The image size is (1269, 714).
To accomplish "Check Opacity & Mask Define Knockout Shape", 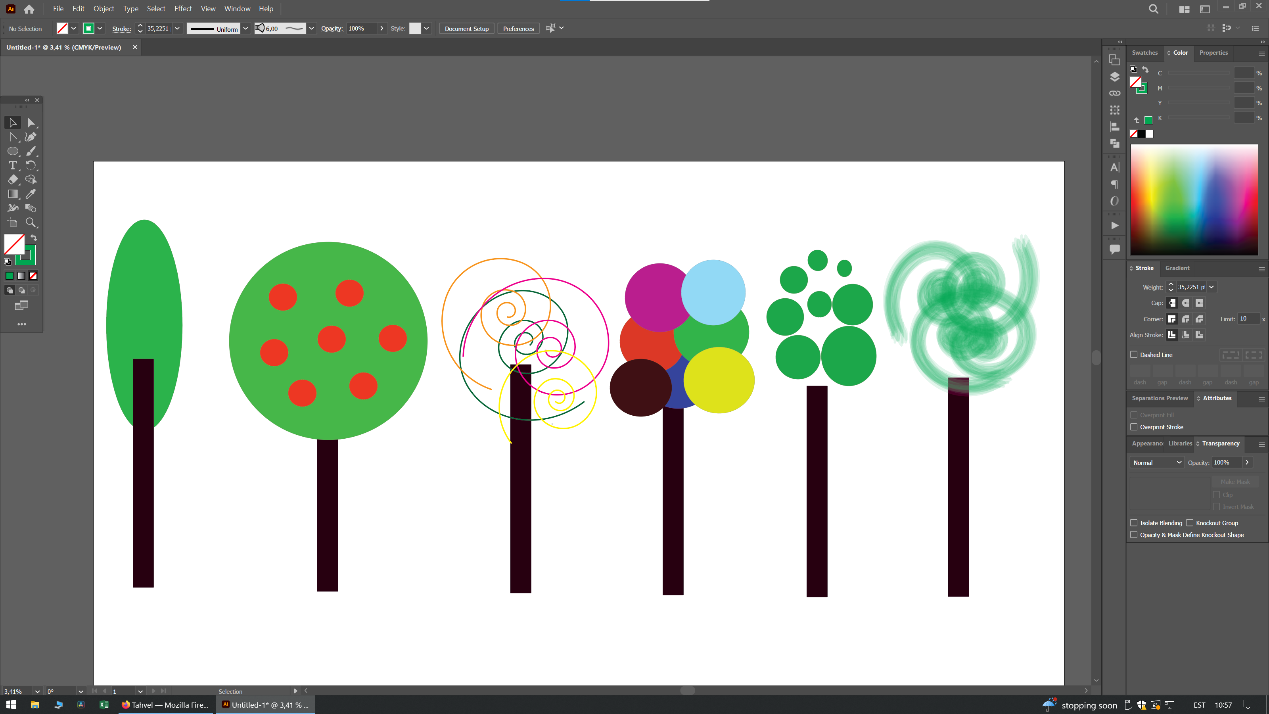I will [x=1133, y=535].
